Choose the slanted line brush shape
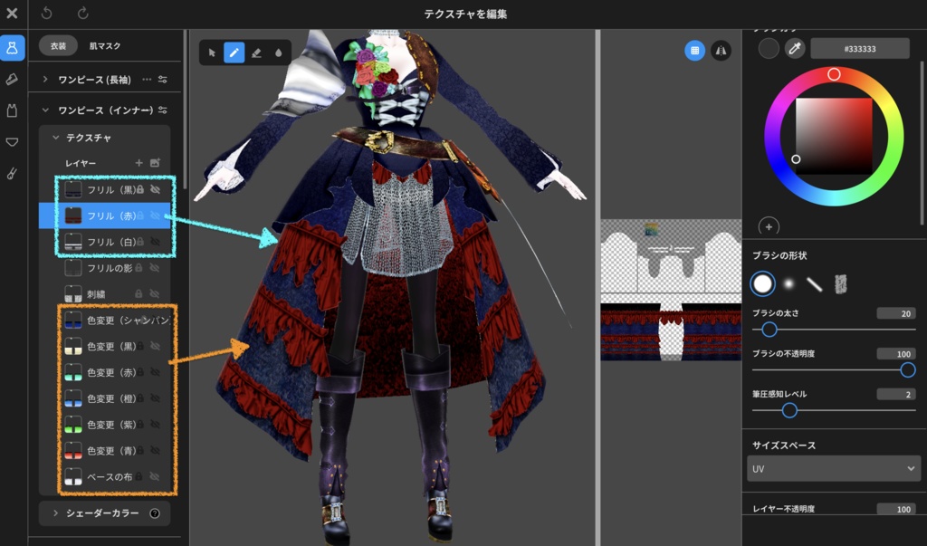The height and width of the screenshot is (546, 927). [x=815, y=284]
